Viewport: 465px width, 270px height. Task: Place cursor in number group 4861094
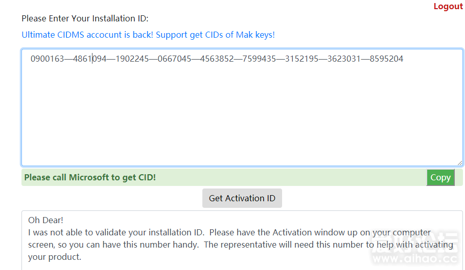pyautogui.click(x=89, y=59)
